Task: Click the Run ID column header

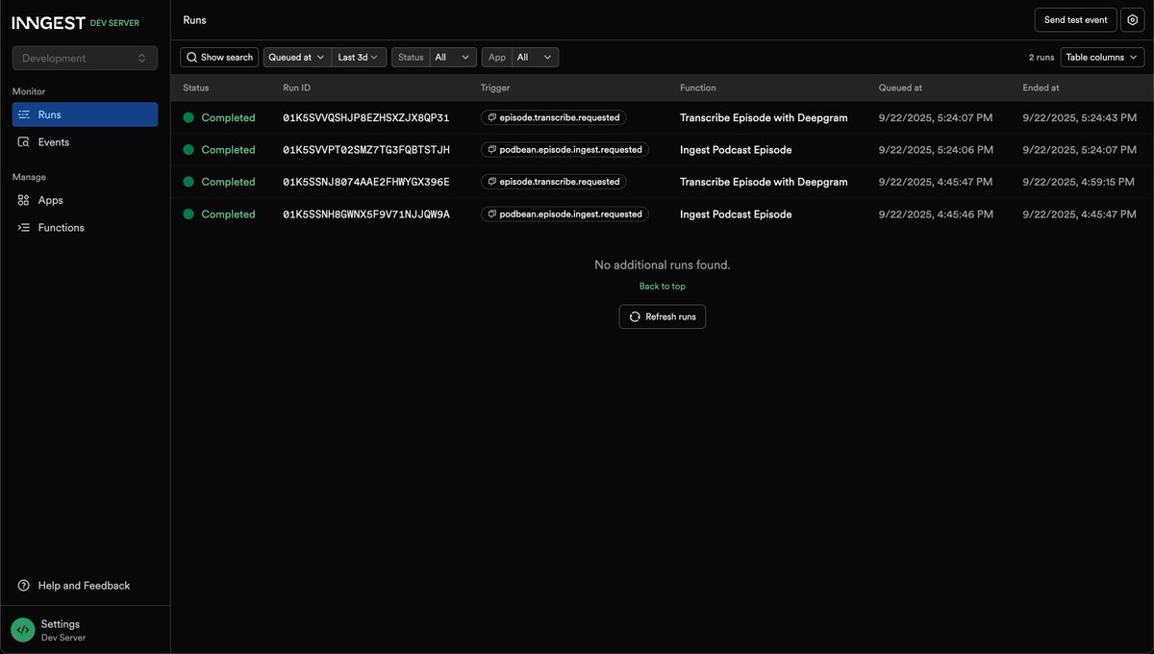Action: tap(297, 88)
